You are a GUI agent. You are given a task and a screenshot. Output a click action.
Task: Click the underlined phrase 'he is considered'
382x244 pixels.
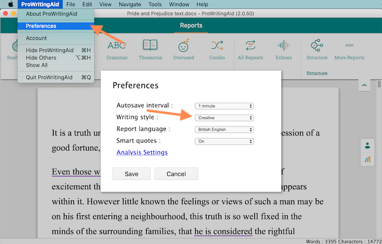pos(223,231)
